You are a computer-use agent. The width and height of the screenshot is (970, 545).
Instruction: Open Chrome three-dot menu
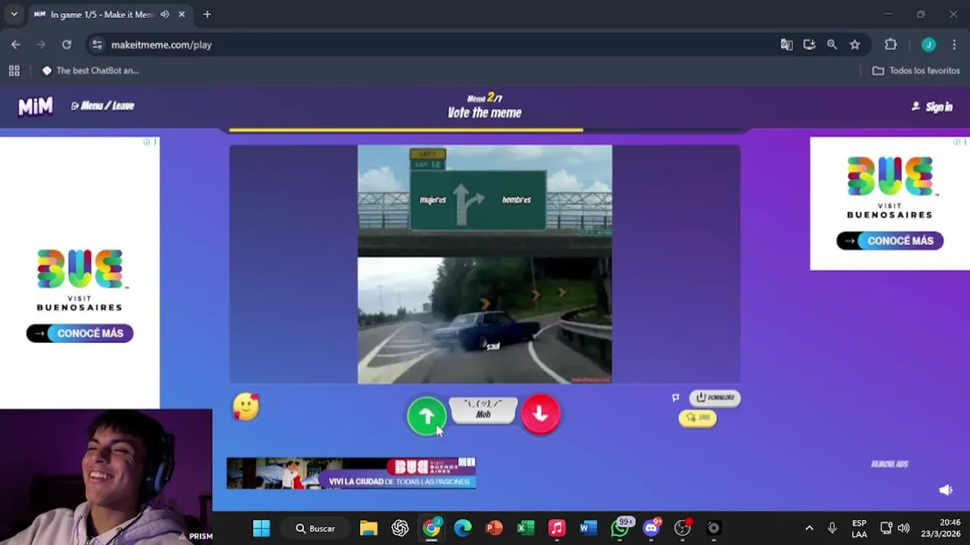tap(954, 45)
